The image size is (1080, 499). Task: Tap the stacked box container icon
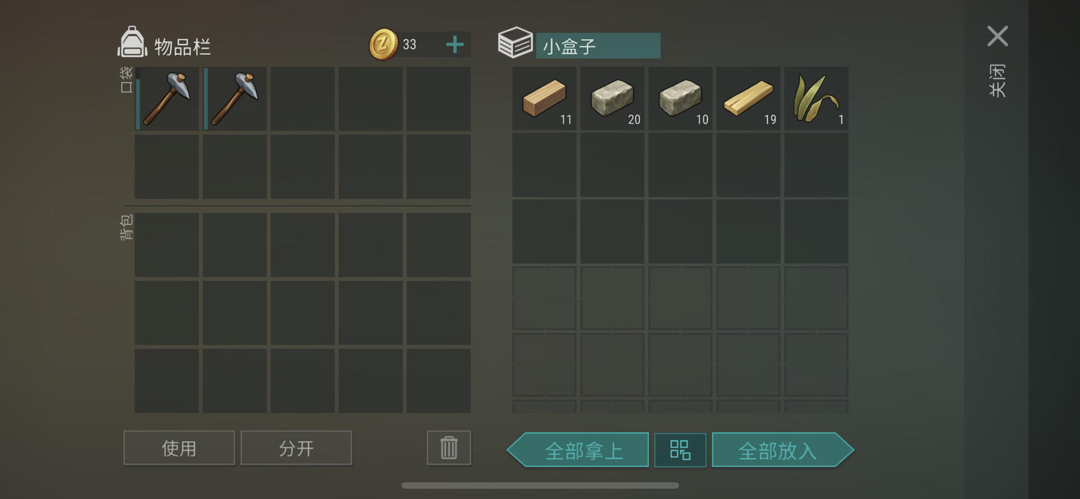click(x=515, y=42)
